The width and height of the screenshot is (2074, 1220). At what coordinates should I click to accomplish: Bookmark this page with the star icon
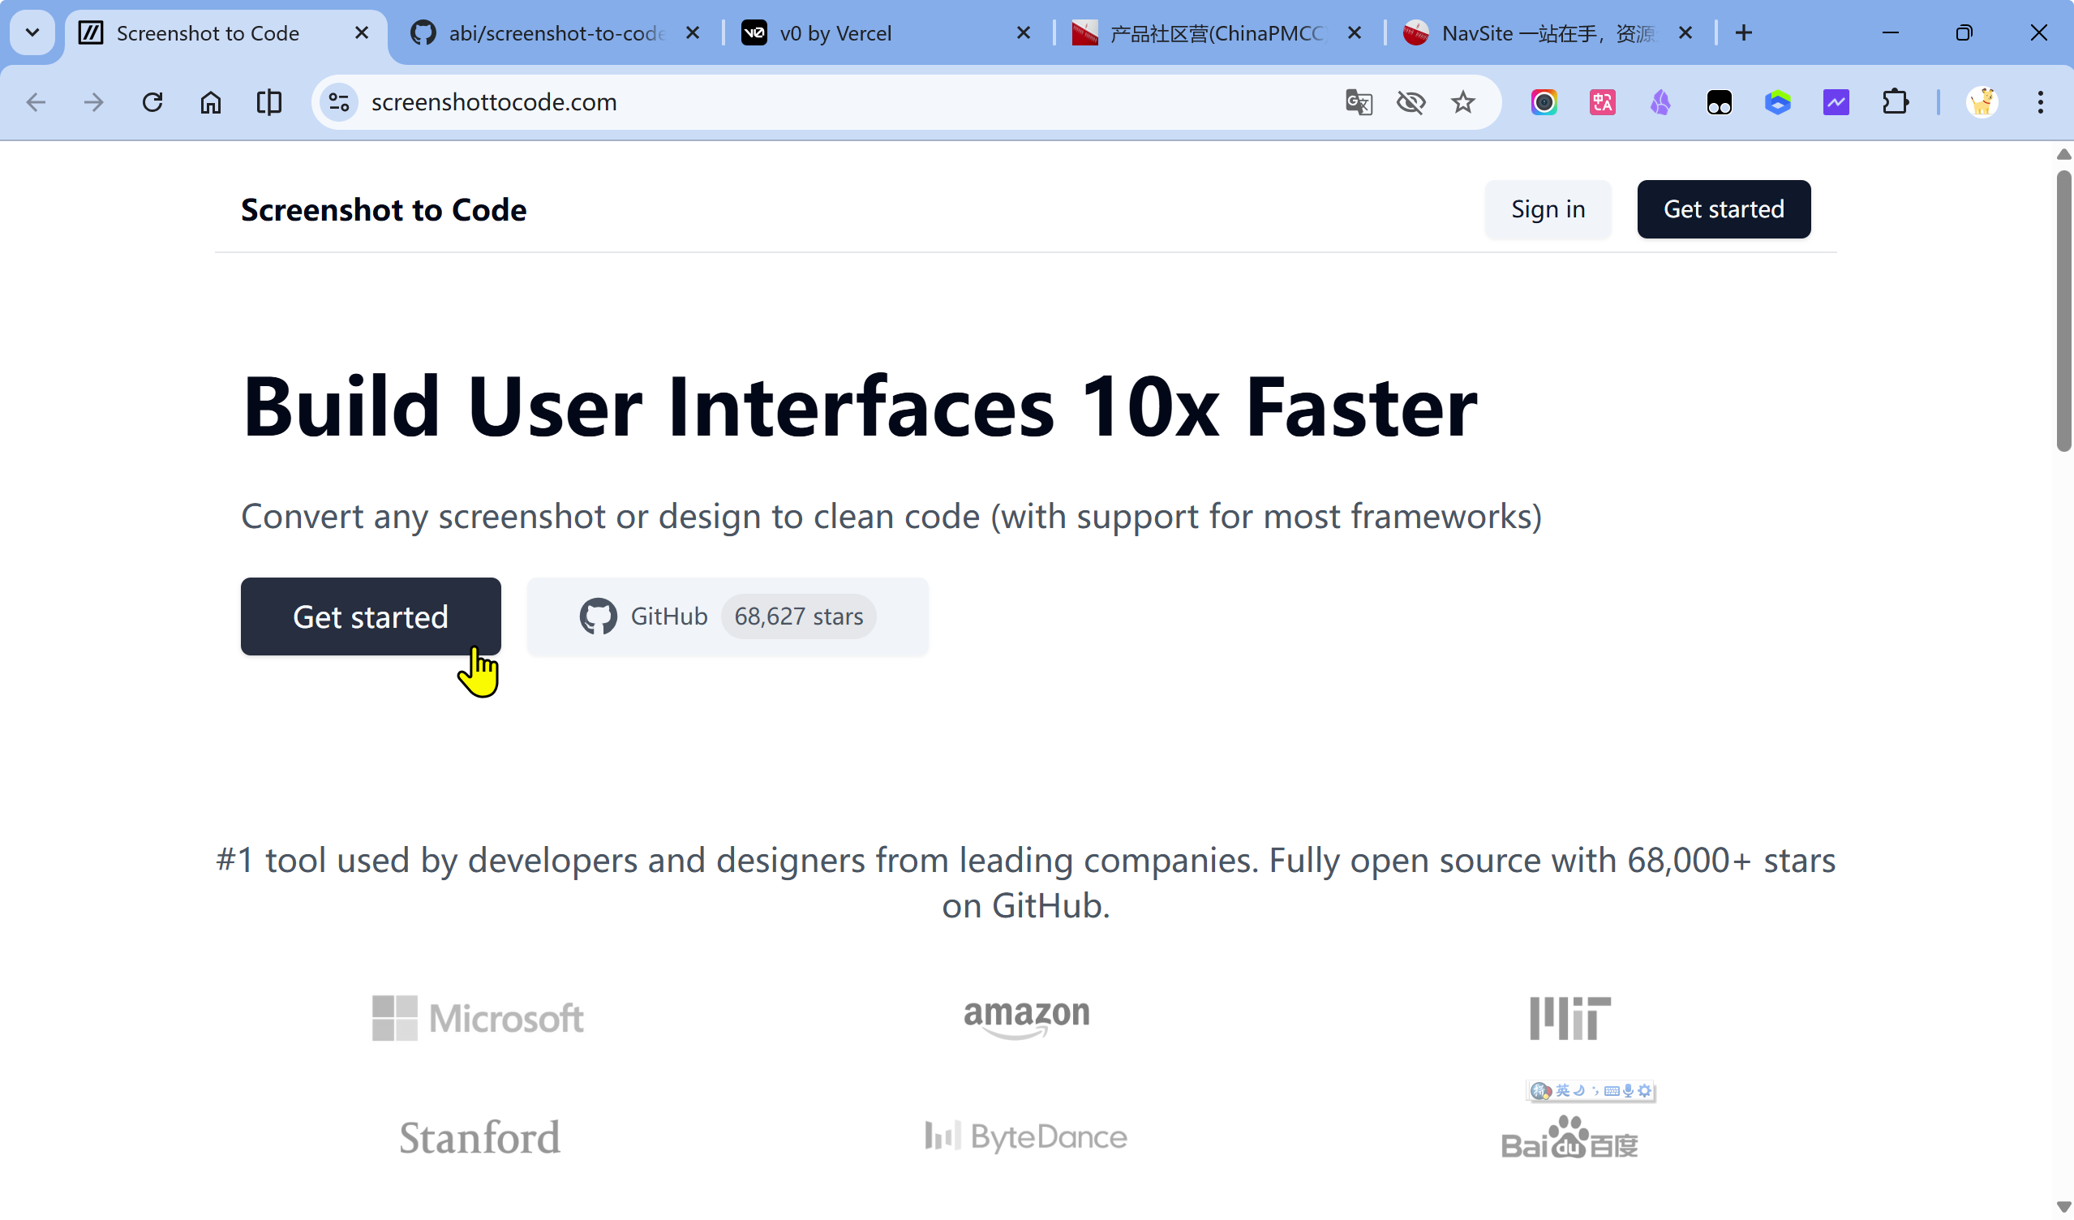pyautogui.click(x=1462, y=102)
